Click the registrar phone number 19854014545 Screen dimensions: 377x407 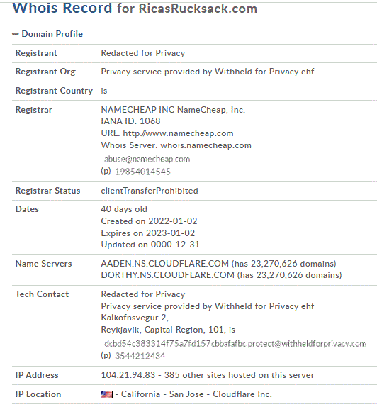coord(142,172)
